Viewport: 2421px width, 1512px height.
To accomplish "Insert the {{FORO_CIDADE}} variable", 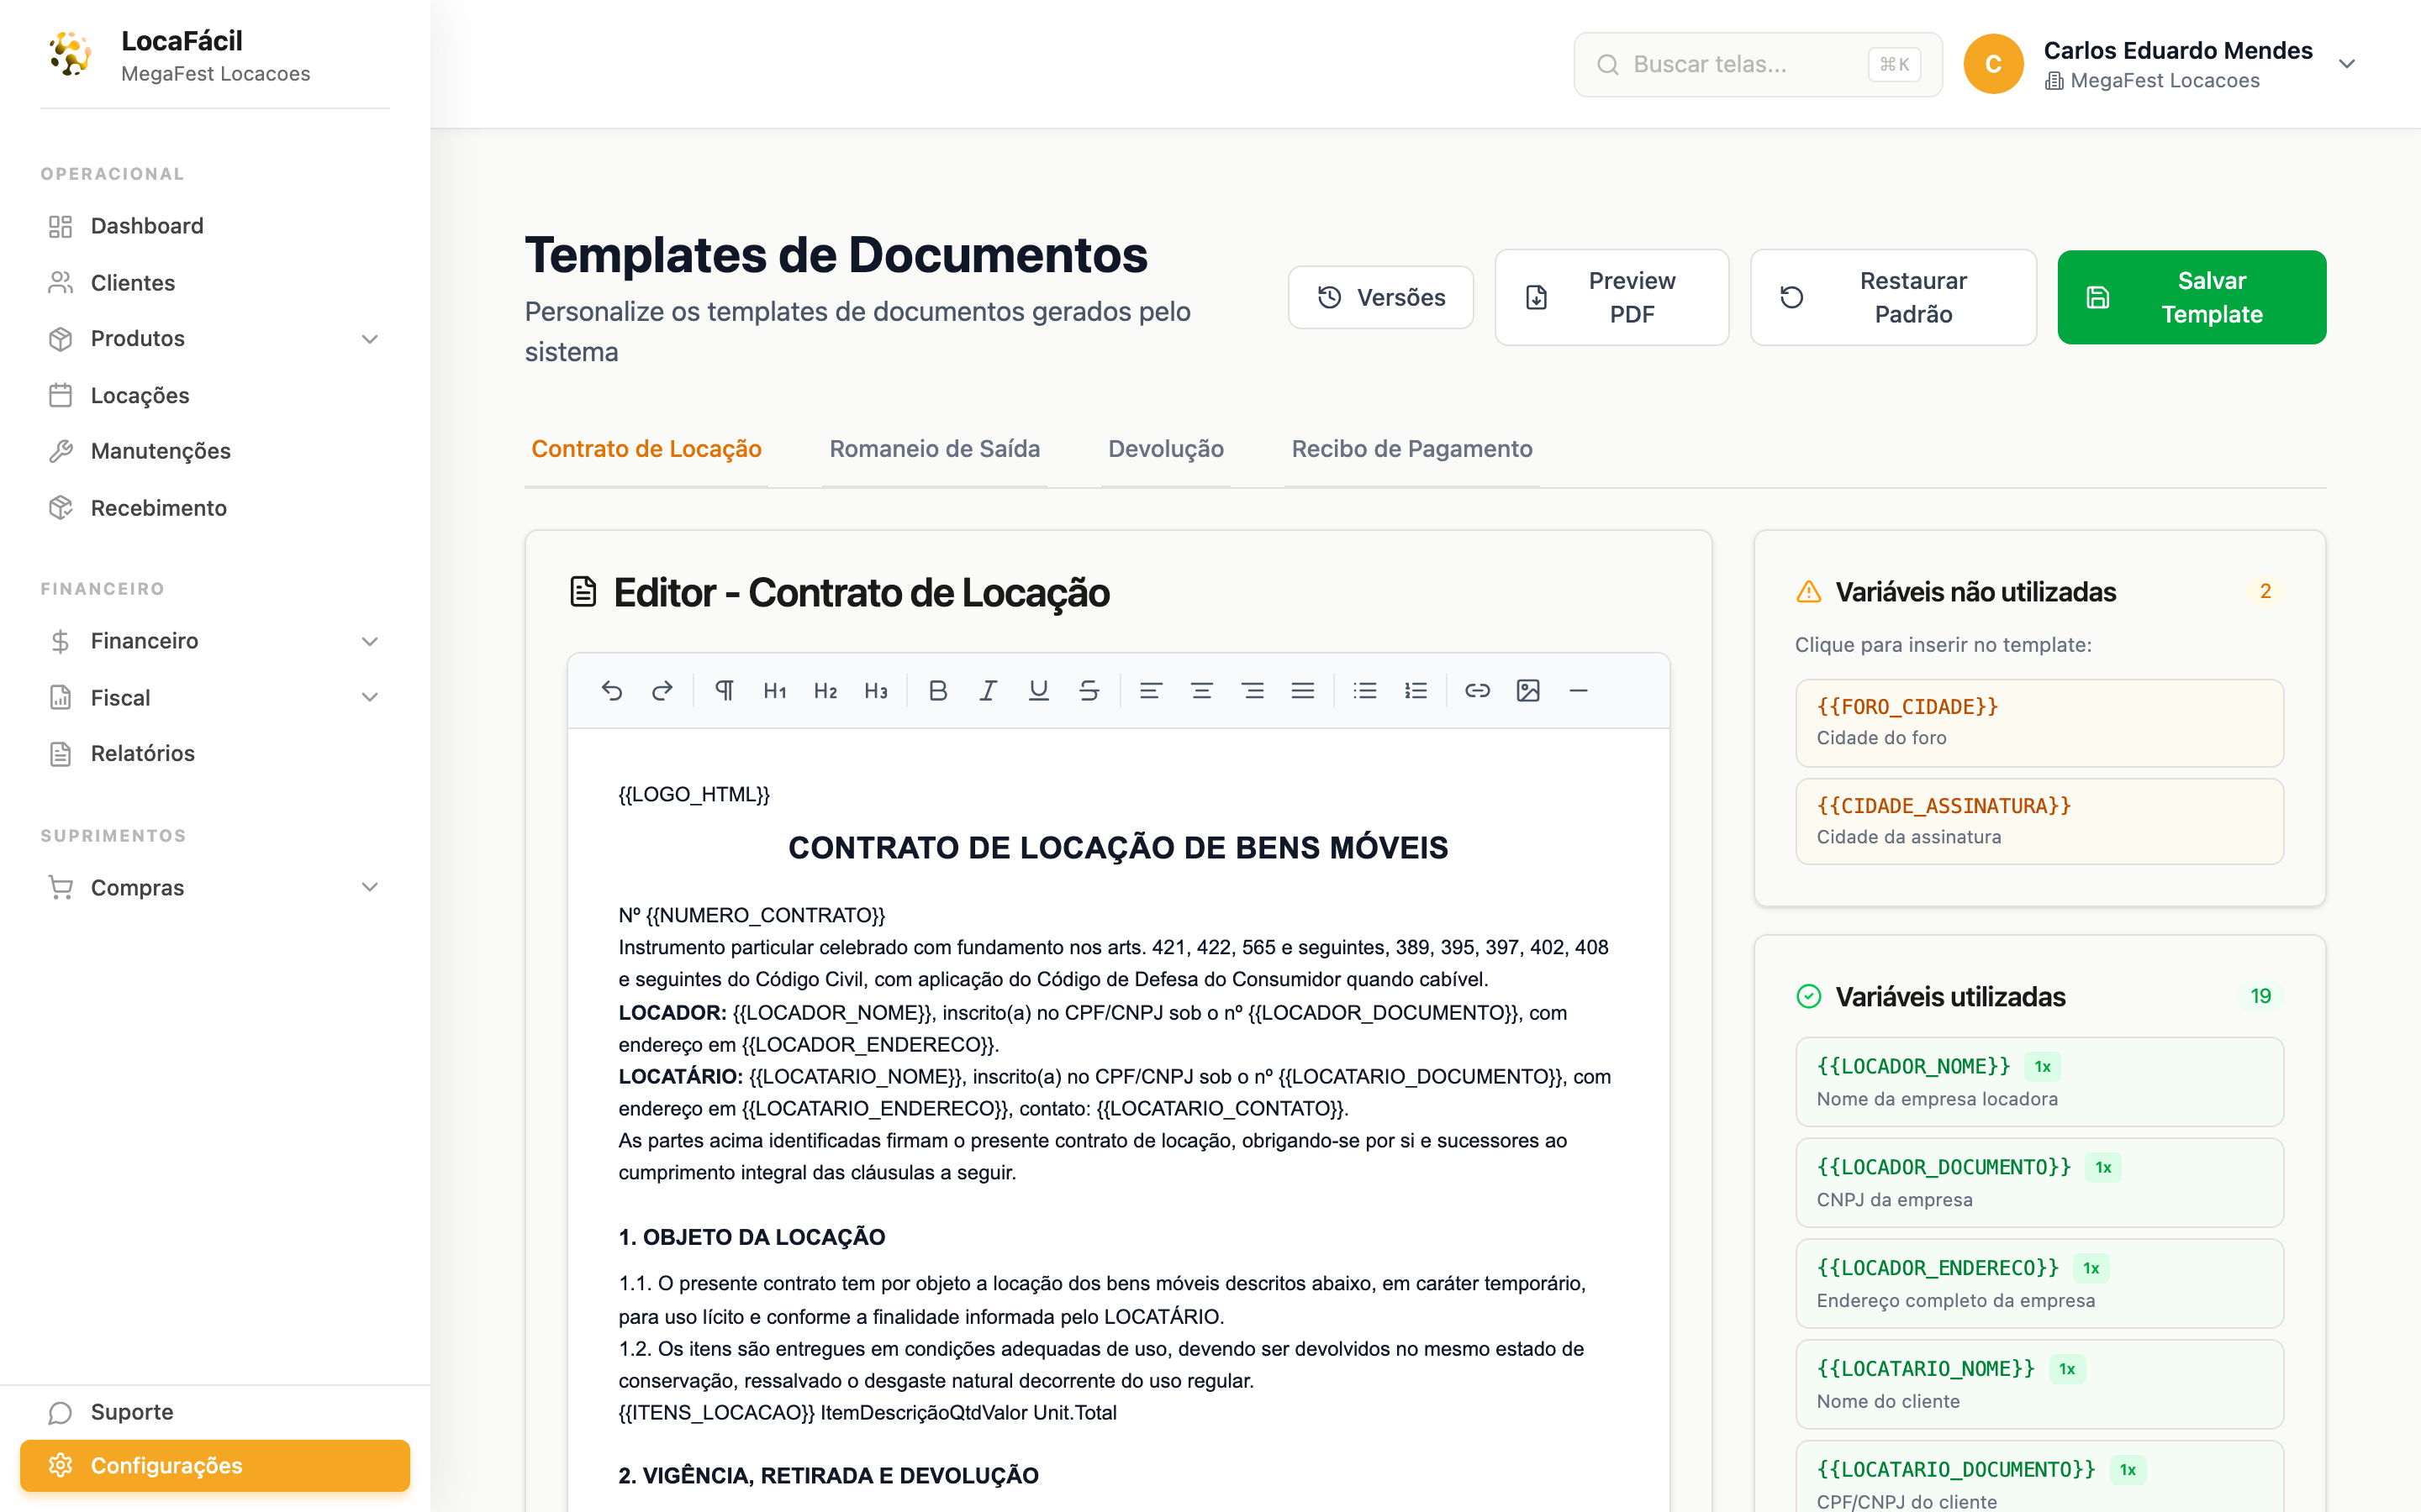I will point(2039,722).
